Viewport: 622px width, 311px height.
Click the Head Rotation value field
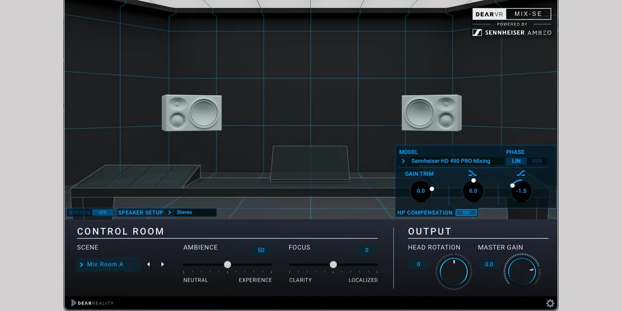[419, 265]
